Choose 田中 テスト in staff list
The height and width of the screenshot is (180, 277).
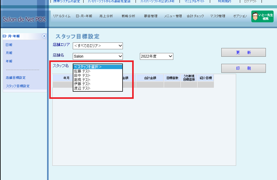point(82,76)
